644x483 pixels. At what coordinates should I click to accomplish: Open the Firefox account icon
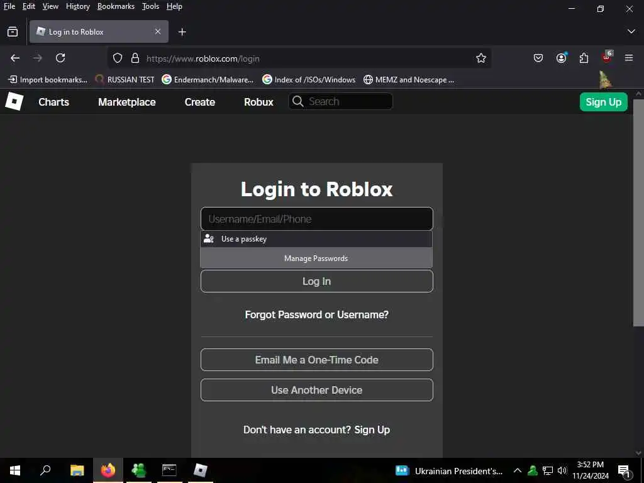pyautogui.click(x=562, y=58)
